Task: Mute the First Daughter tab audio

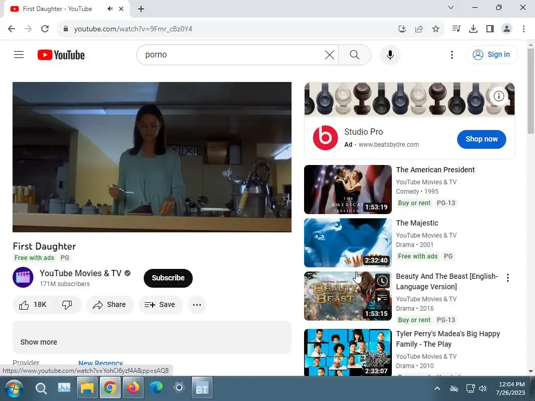Action: point(110,9)
